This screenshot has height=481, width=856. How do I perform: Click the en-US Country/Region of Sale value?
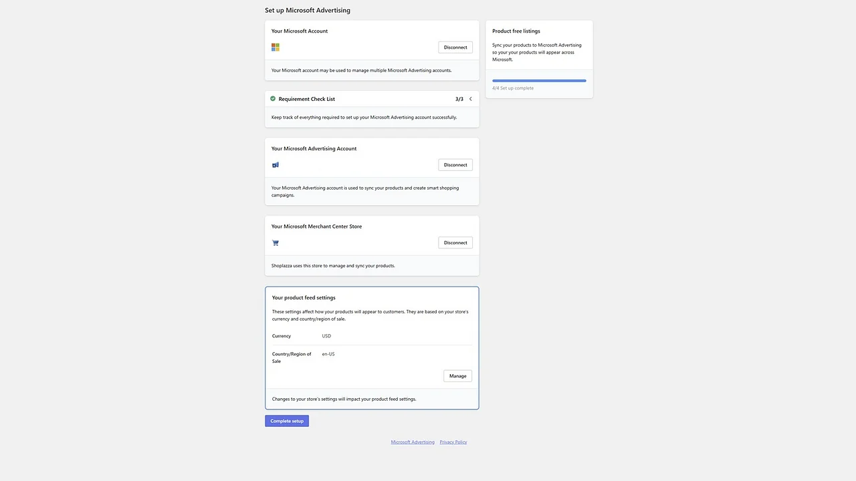[x=328, y=353]
